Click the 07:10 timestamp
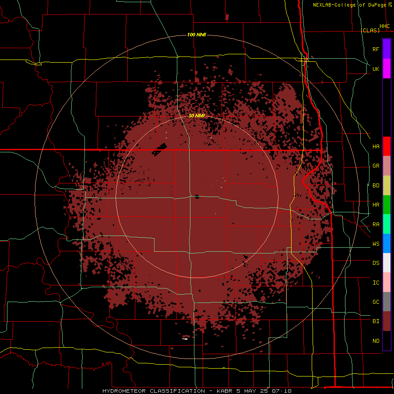The height and width of the screenshot is (394, 394). (282, 391)
